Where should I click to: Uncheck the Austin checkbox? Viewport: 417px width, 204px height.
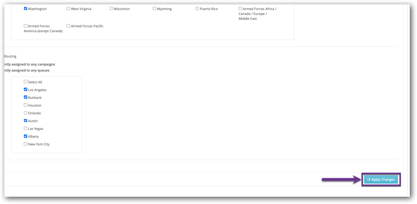(26, 120)
